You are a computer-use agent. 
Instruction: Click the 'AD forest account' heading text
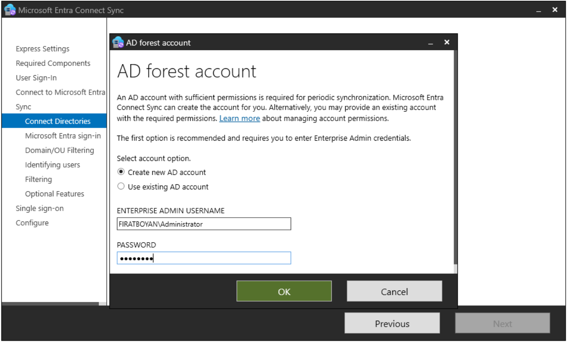point(187,71)
